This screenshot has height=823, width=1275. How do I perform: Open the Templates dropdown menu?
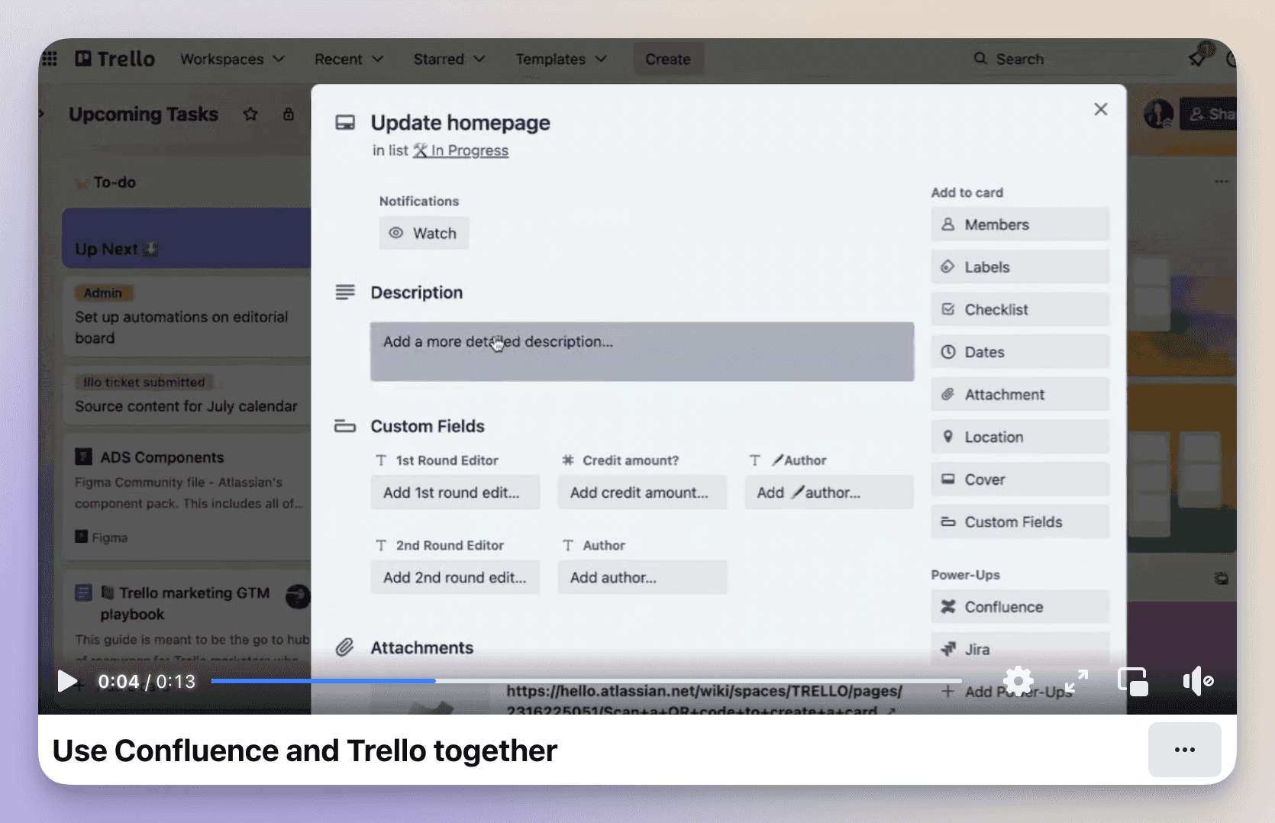click(x=561, y=59)
